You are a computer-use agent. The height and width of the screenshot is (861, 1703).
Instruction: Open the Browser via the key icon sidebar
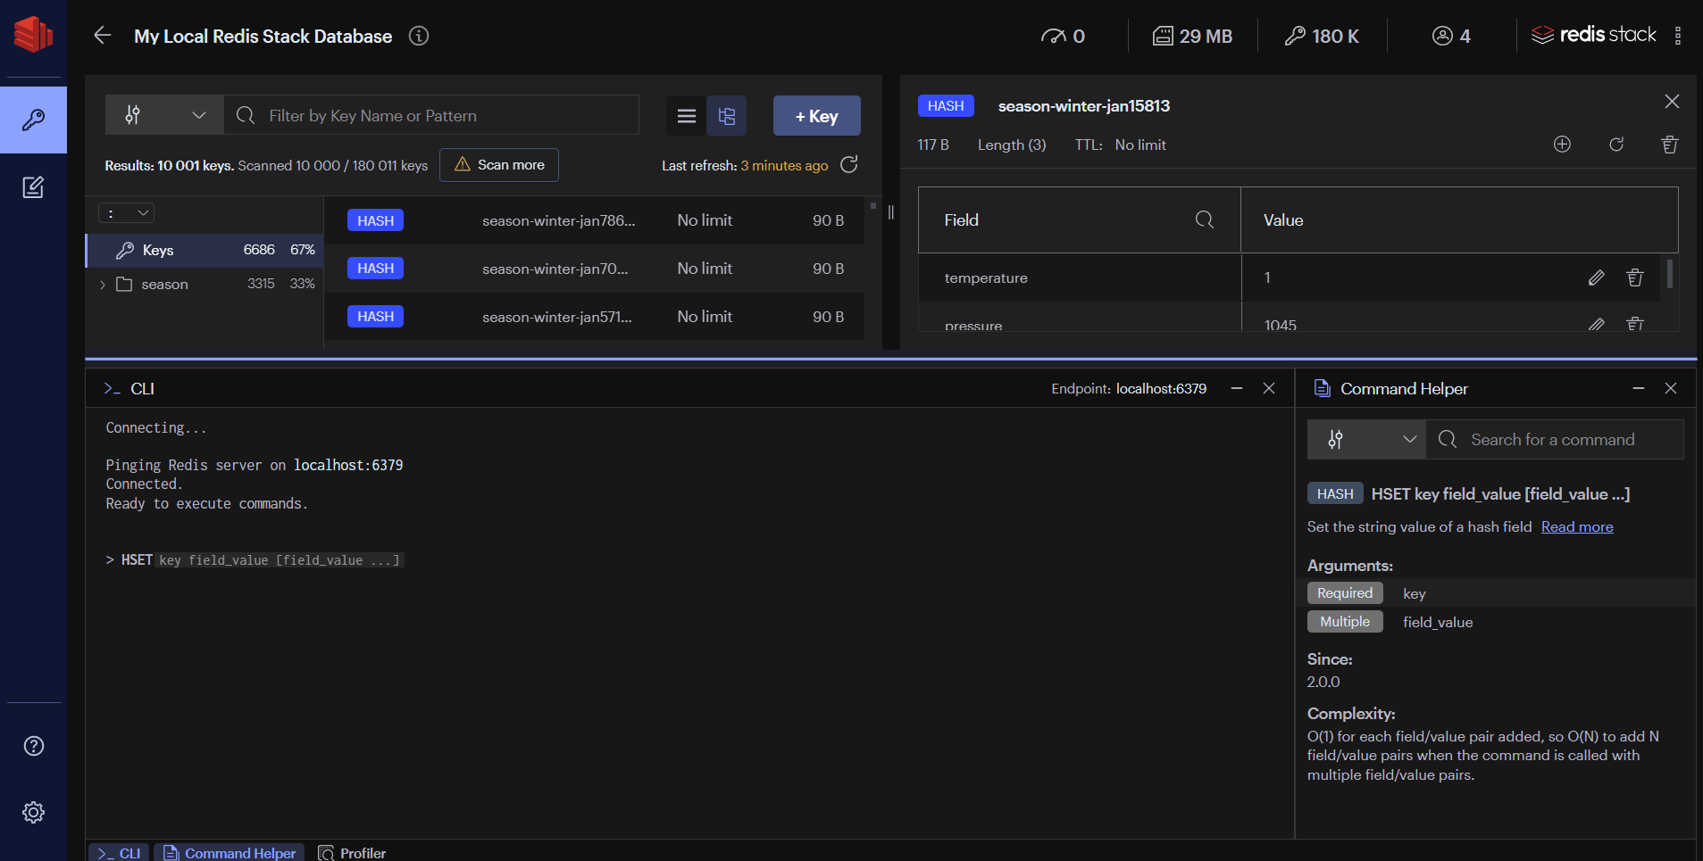point(33,120)
